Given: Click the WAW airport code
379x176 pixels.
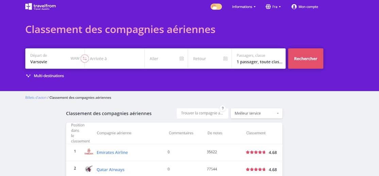Looking at the screenshot, I should (x=75, y=59).
